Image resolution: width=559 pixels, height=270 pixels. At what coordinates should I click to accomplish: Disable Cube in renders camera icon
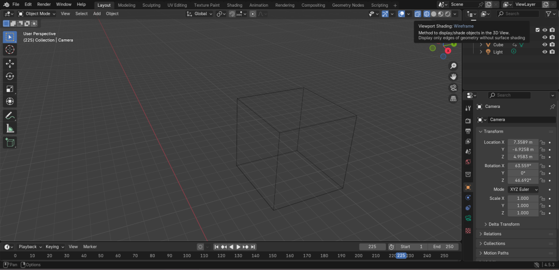[x=552, y=45]
